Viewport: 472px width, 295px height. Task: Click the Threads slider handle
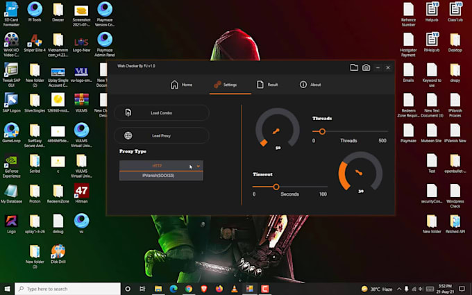coord(322,132)
